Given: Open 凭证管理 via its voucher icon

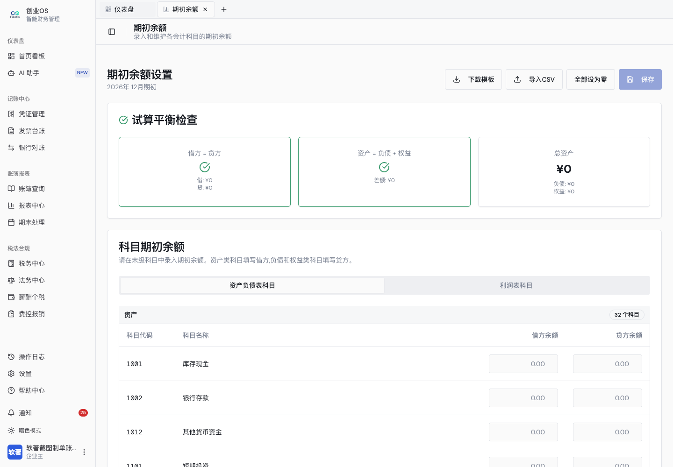Looking at the screenshot, I should [x=11, y=114].
